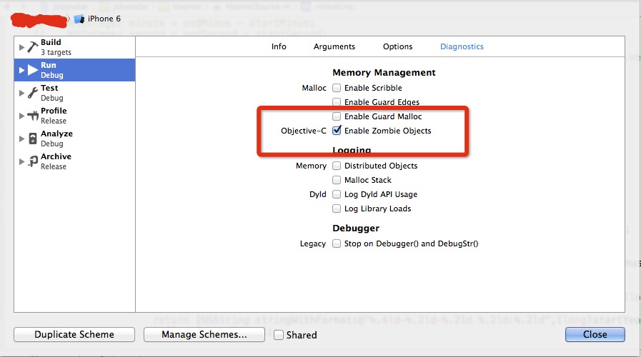Click the Legacy label
Image resolution: width=641 pixels, height=357 pixels.
click(x=313, y=243)
